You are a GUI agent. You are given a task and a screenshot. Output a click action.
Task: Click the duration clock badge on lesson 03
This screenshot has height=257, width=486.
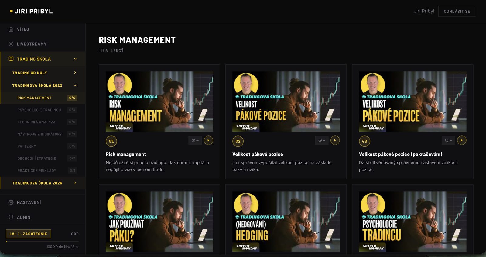(x=448, y=140)
